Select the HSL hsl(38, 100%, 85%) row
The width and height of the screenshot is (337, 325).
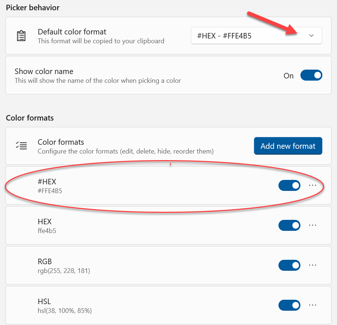point(146,306)
